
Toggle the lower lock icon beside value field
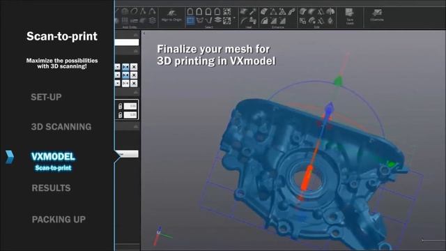tap(120, 114)
